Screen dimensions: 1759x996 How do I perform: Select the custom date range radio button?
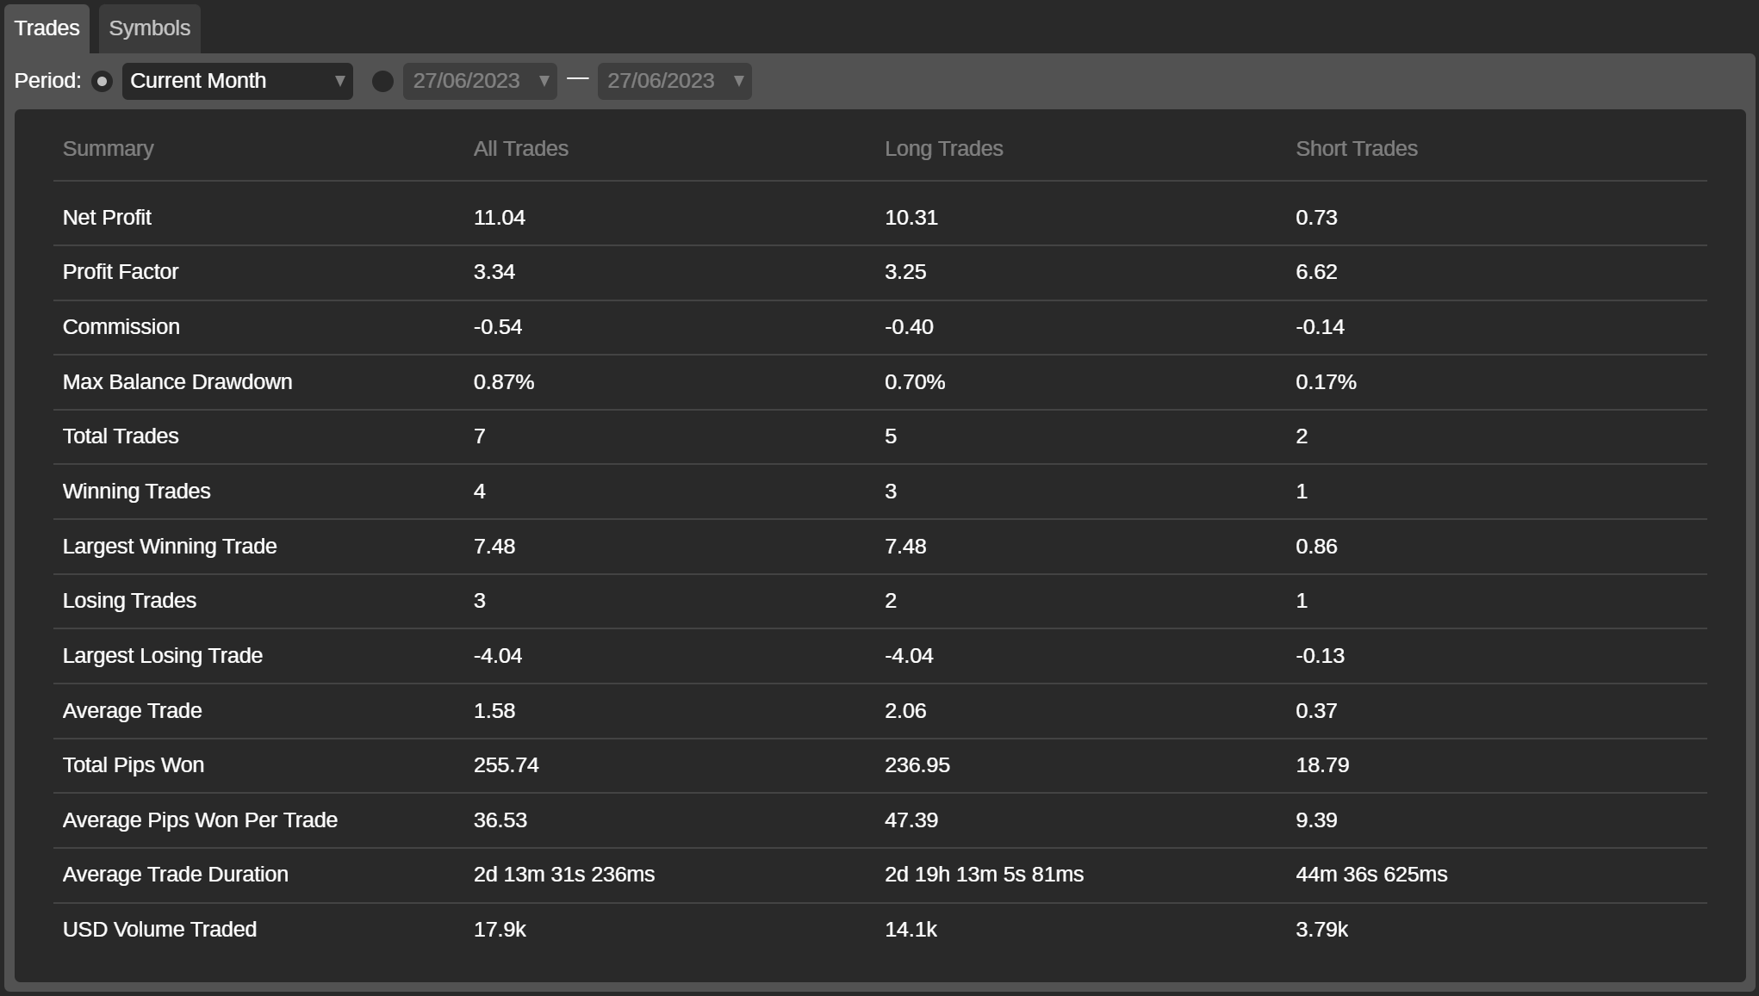[382, 81]
